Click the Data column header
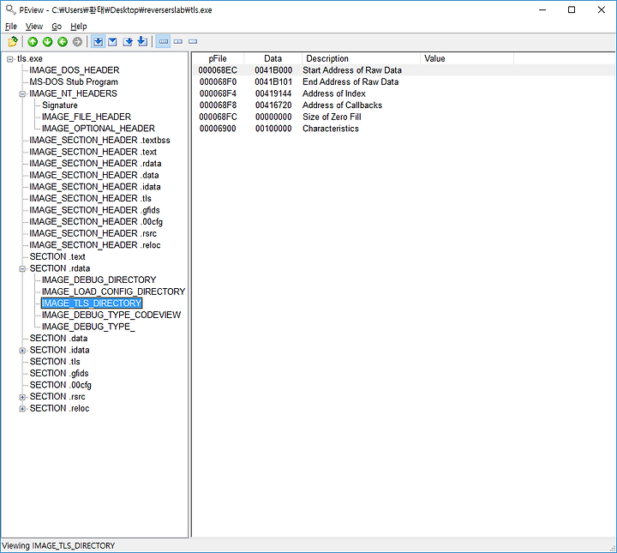Image resolution: width=617 pixels, height=553 pixels. 273,58
